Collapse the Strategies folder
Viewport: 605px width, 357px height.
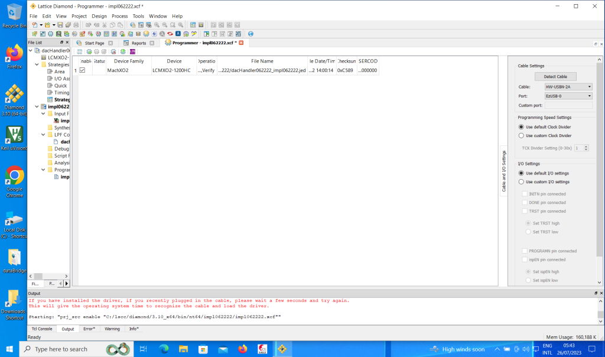pyautogui.click(x=37, y=64)
